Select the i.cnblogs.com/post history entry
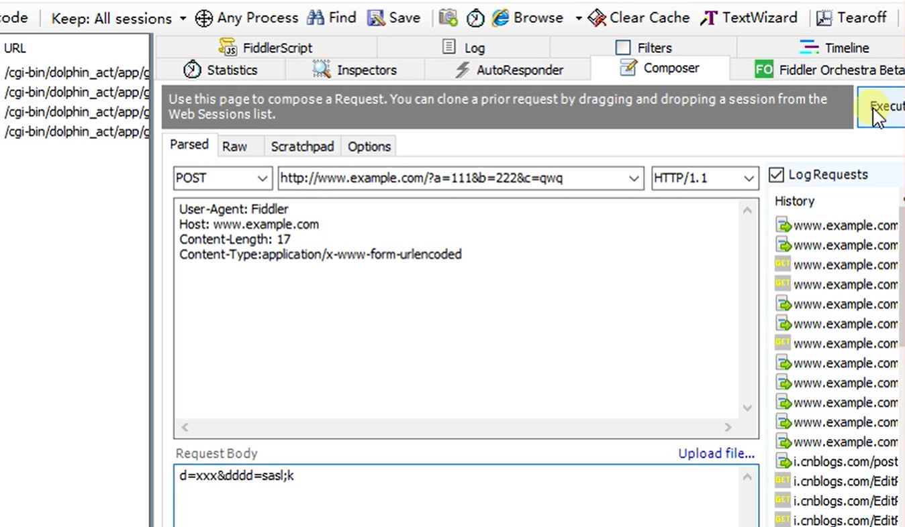This screenshot has width=905, height=527. (x=837, y=461)
